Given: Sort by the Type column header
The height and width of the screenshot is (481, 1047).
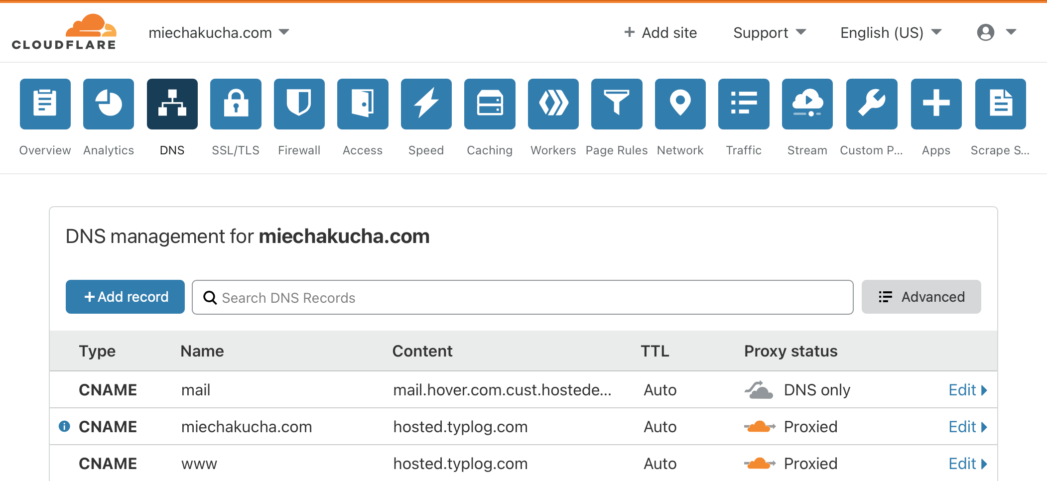Looking at the screenshot, I should click(x=97, y=351).
